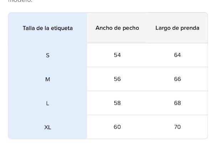The height and width of the screenshot is (155, 214).
Task: Click the 'Ancho de pecho' column header
Action: (117, 28)
